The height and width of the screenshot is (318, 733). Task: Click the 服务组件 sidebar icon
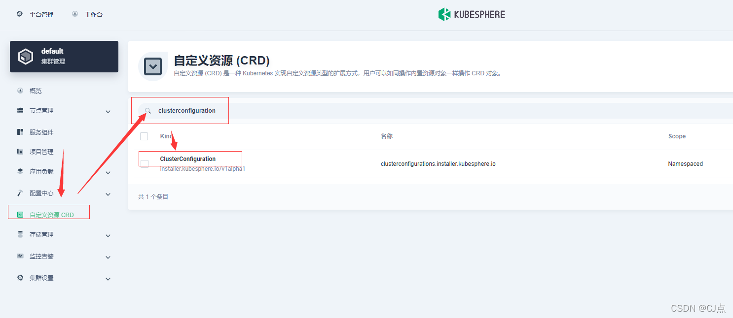click(x=20, y=131)
